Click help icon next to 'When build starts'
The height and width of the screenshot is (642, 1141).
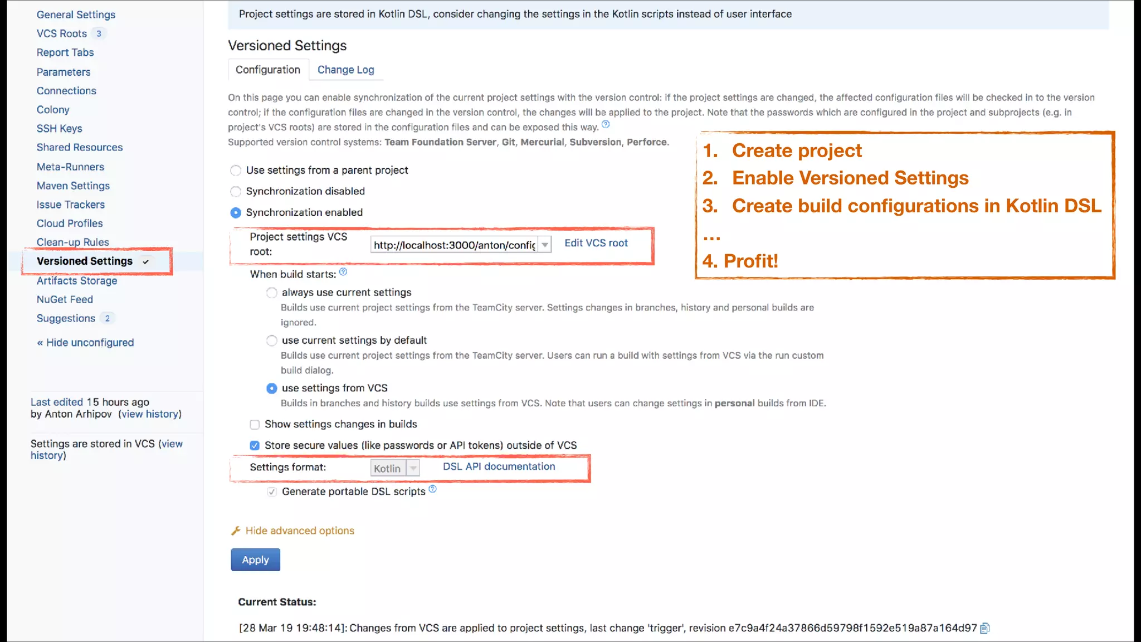[x=343, y=272]
